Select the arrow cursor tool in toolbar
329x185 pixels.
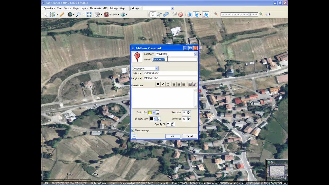46,15
